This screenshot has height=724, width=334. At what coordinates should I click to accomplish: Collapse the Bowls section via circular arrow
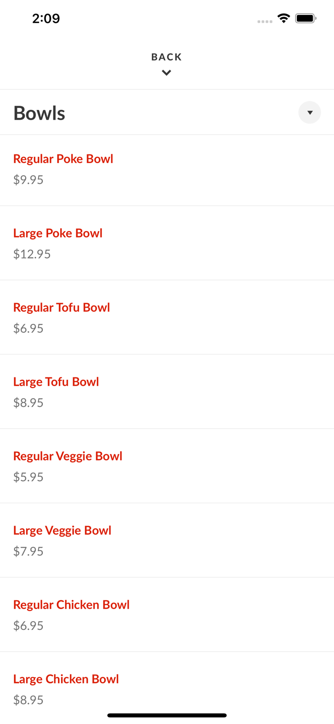click(x=310, y=112)
